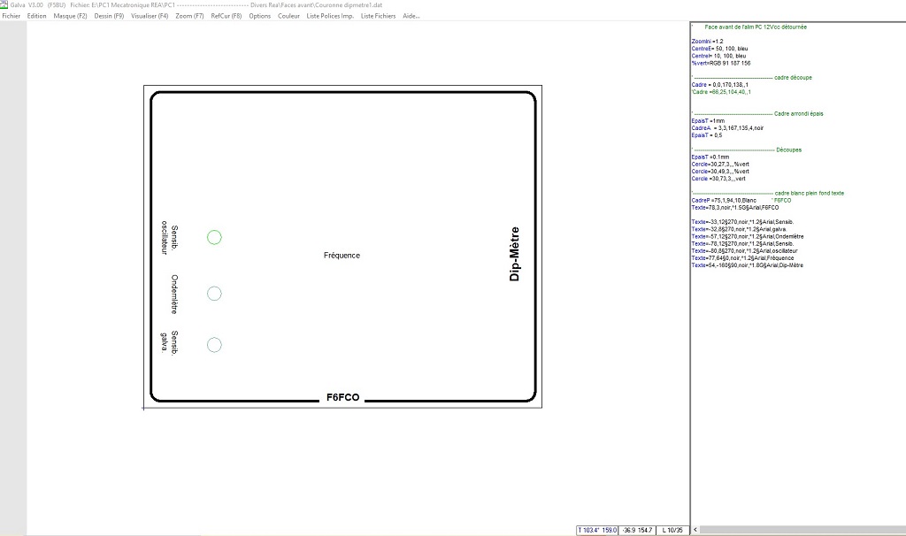This screenshot has width=906, height=536.
Task: Click the %vert=RGB 91 187 156 line
Action: [x=721, y=63]
